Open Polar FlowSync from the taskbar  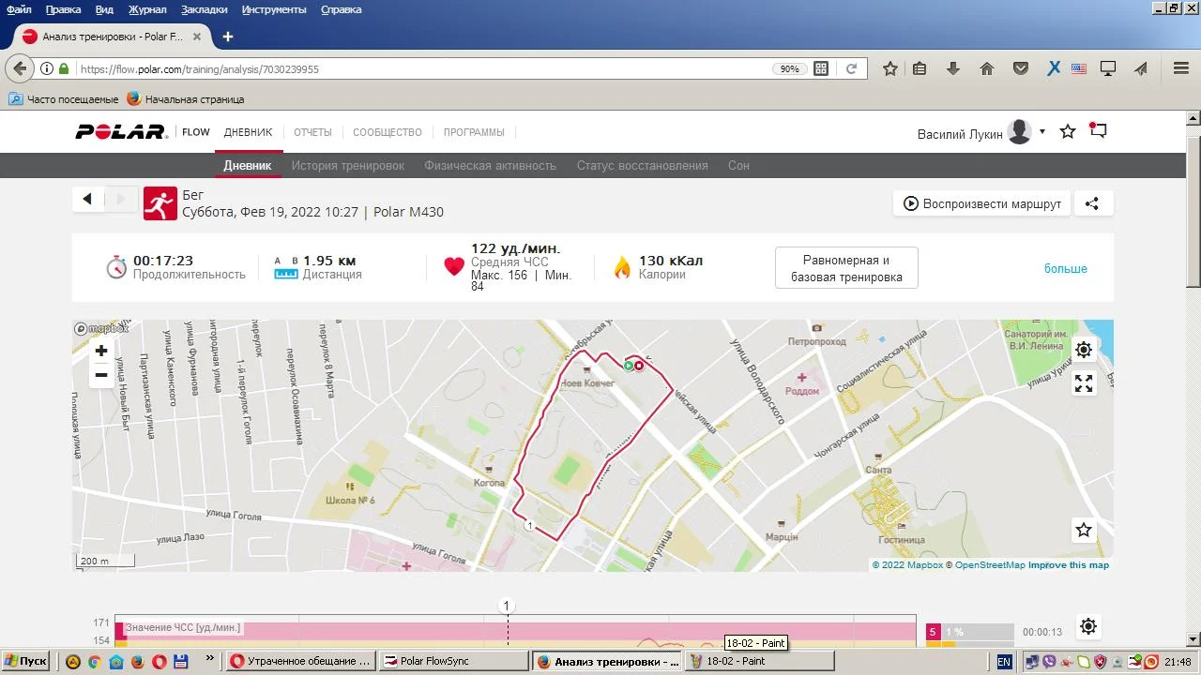(x=454, y=661)
